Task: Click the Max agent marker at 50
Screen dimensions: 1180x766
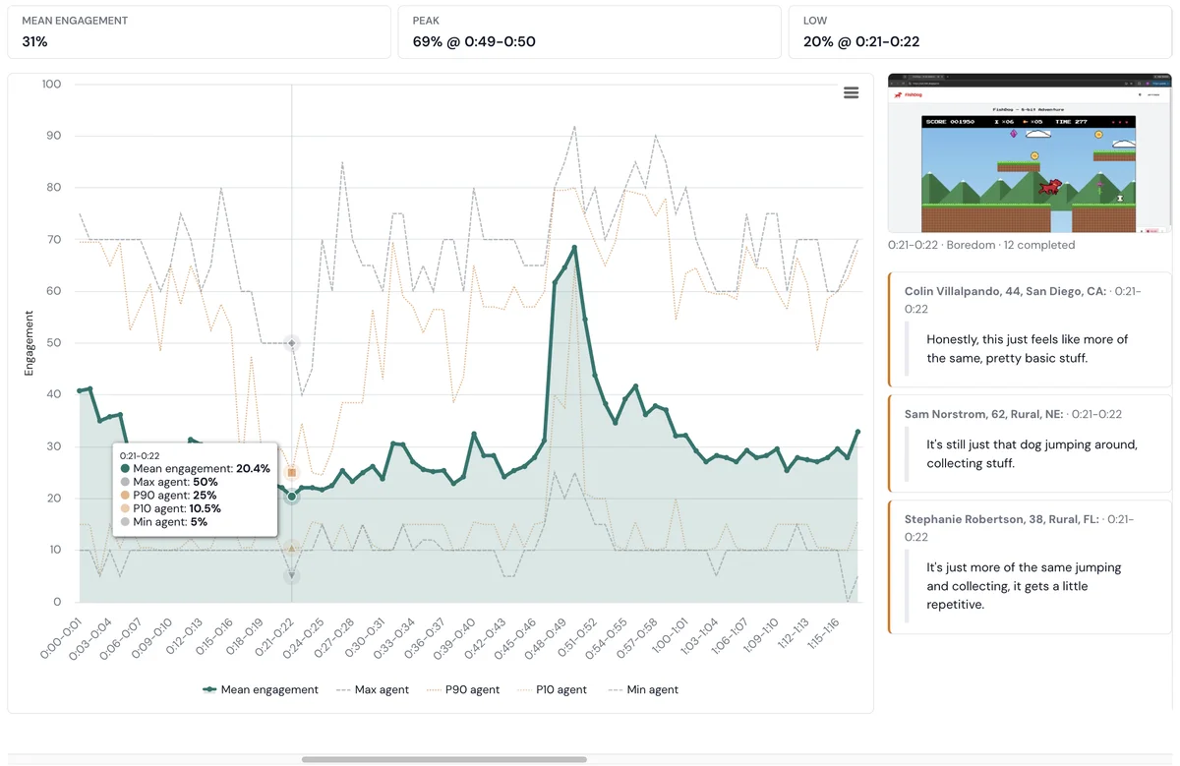Action: [x=291, y=343]
